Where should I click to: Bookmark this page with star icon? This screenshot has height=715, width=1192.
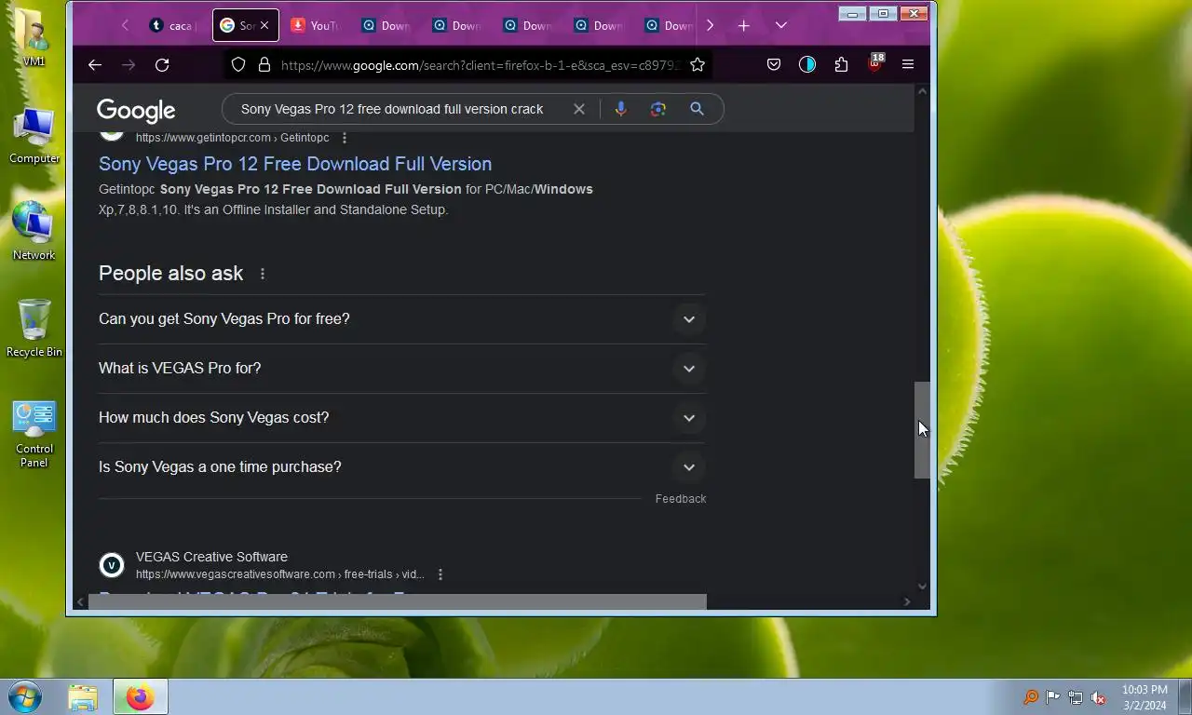[x=698, y=64]
